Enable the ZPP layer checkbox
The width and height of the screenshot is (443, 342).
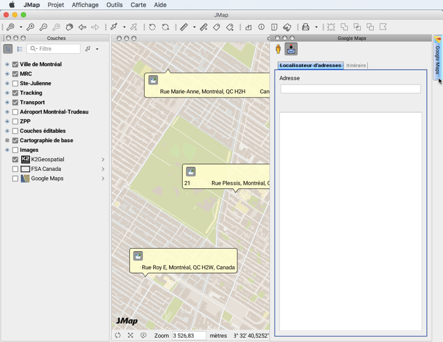[15, 122]
